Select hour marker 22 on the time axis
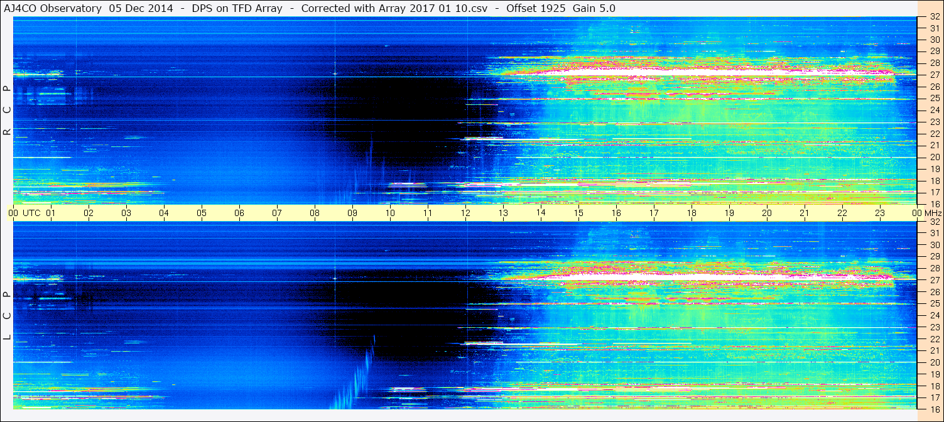 click(x=842, y=213)
